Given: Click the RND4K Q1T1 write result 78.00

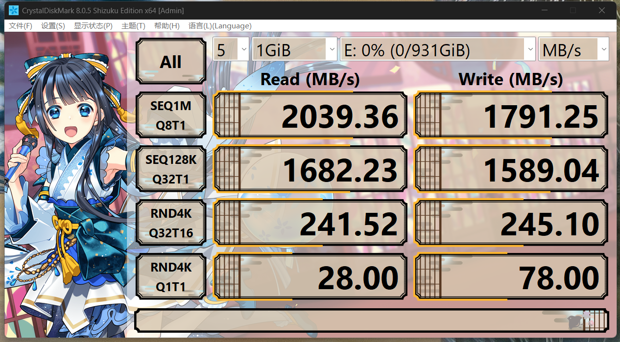Looking at the screenshot, I should (x=511, y=276).
